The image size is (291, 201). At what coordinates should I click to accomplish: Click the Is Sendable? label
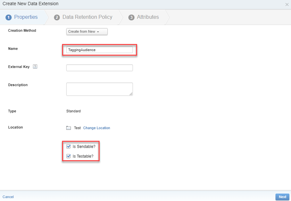tap(84, 146)
